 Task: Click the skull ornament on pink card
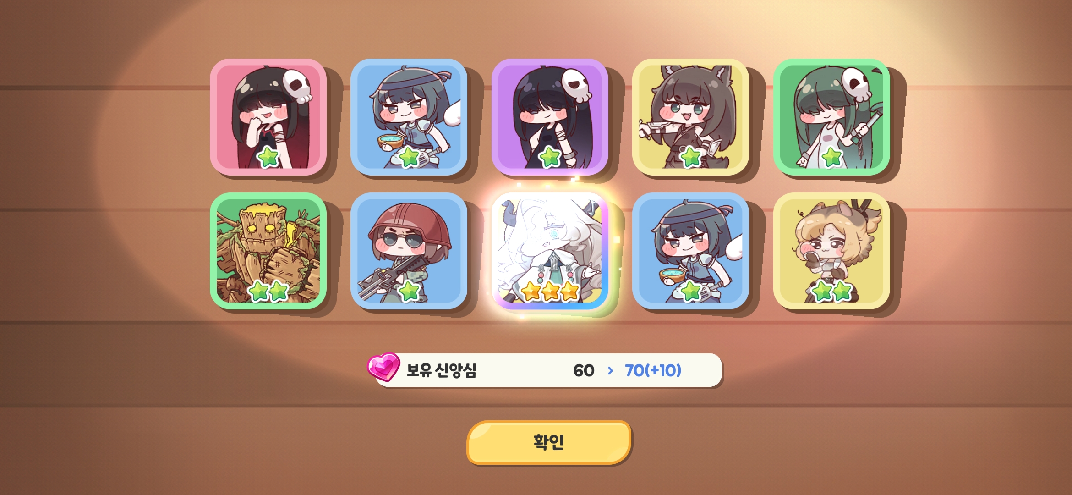297,86
